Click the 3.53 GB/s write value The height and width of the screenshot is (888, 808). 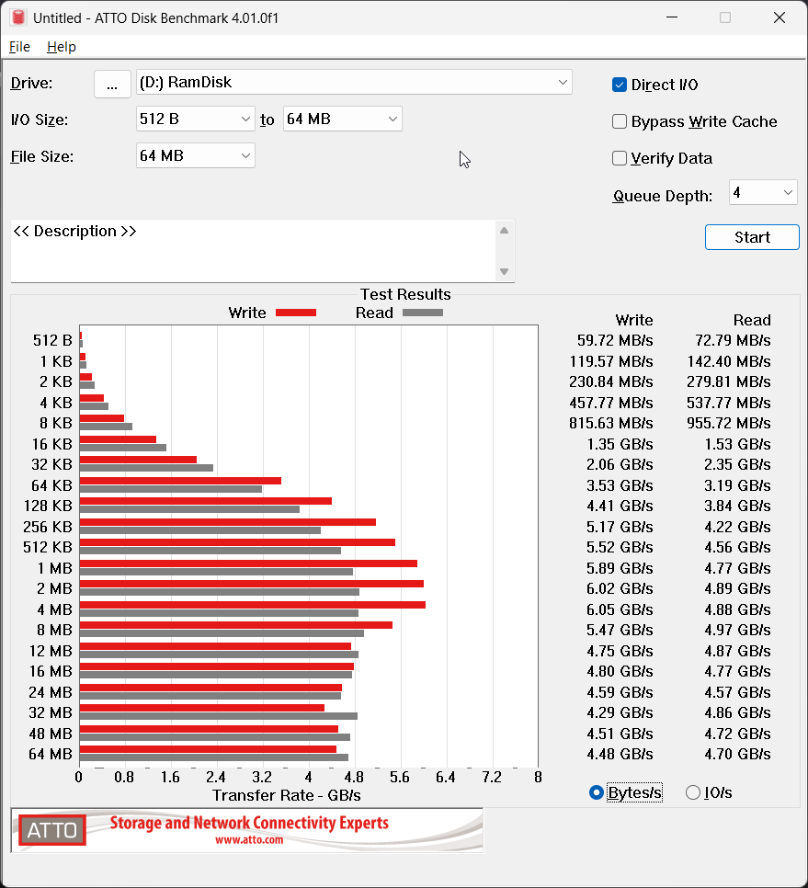(620, 485)
